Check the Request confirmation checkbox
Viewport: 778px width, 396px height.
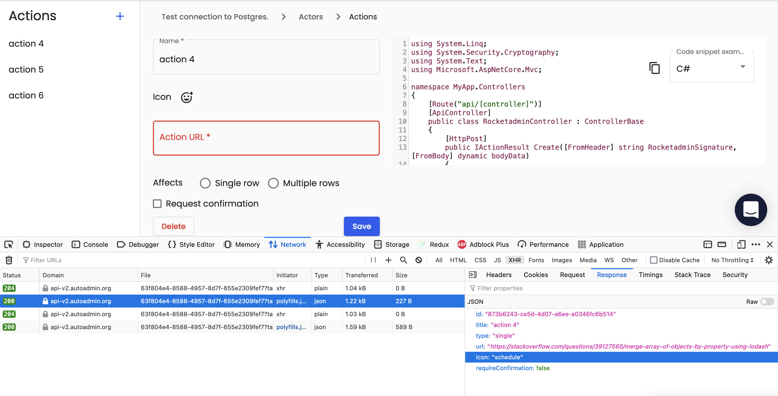[157, 204]
